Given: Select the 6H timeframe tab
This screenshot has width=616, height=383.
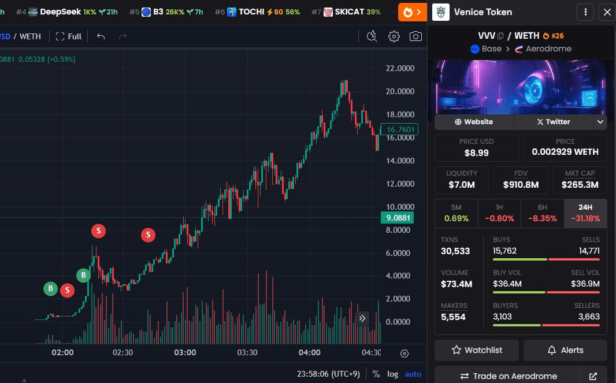Looking at the screenshot, I should pyautogui.click(x=543, y=213).
